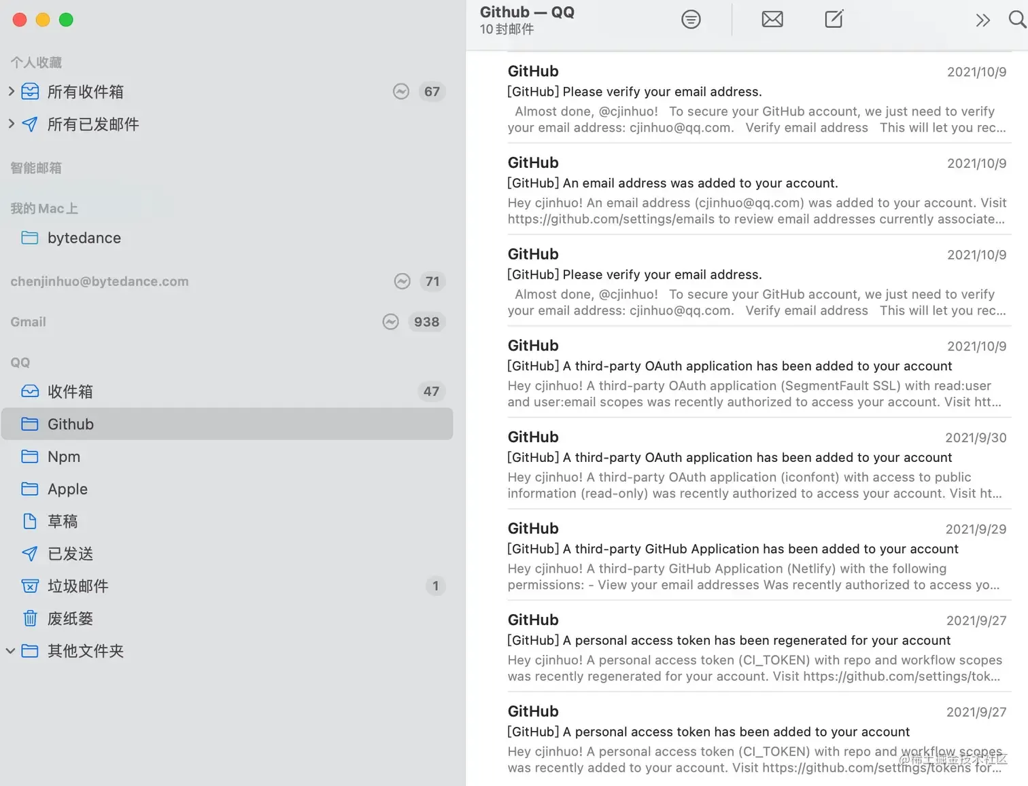The height and width of the screenshot is (786, 1028).
Task: Click the get new mail envelope icon
Action: click(772, 20)
